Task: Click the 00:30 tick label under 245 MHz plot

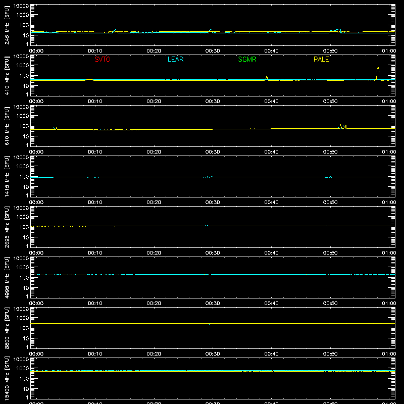Action: (x=213, y=51)
